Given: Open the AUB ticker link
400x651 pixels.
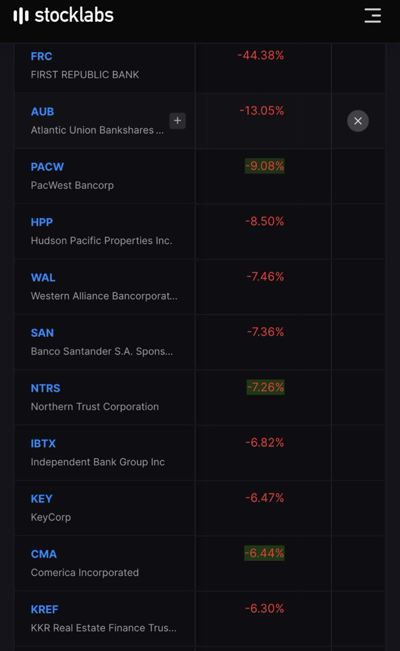Looking at the screenshot, I should coord(42,112).
